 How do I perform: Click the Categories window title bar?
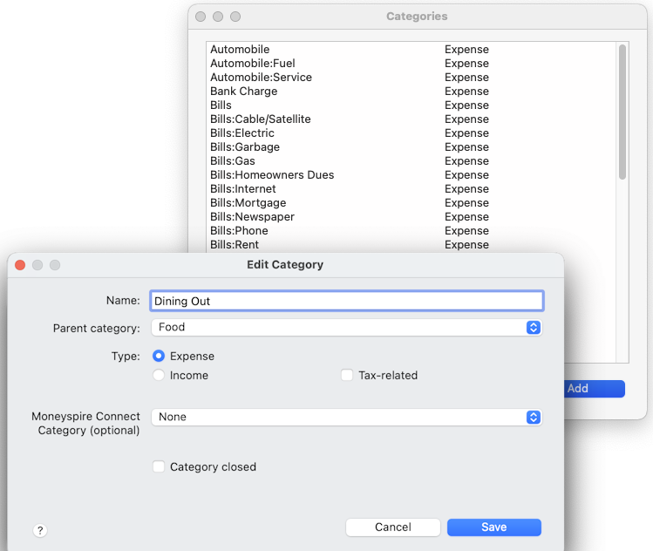(417, 17)
